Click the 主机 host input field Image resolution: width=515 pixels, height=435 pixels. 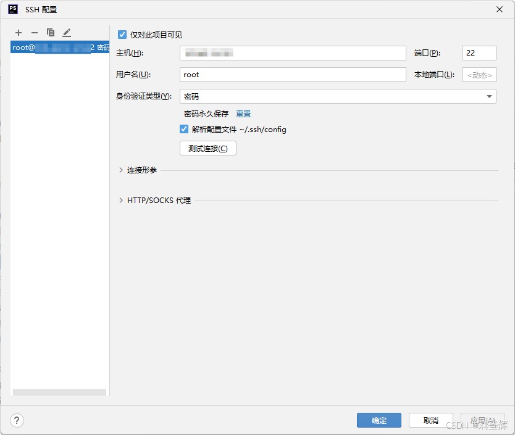tap(293, 53)
